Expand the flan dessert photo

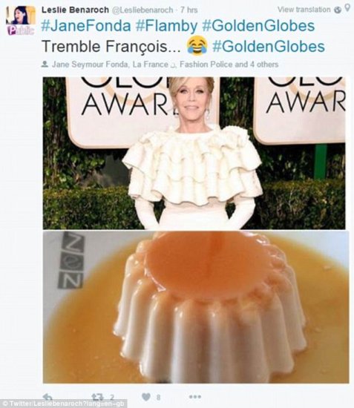(x=196, y=307)
